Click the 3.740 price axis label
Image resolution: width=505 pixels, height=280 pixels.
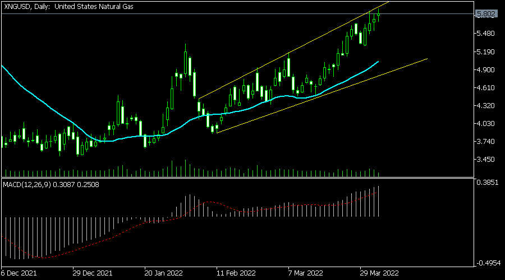485,142
